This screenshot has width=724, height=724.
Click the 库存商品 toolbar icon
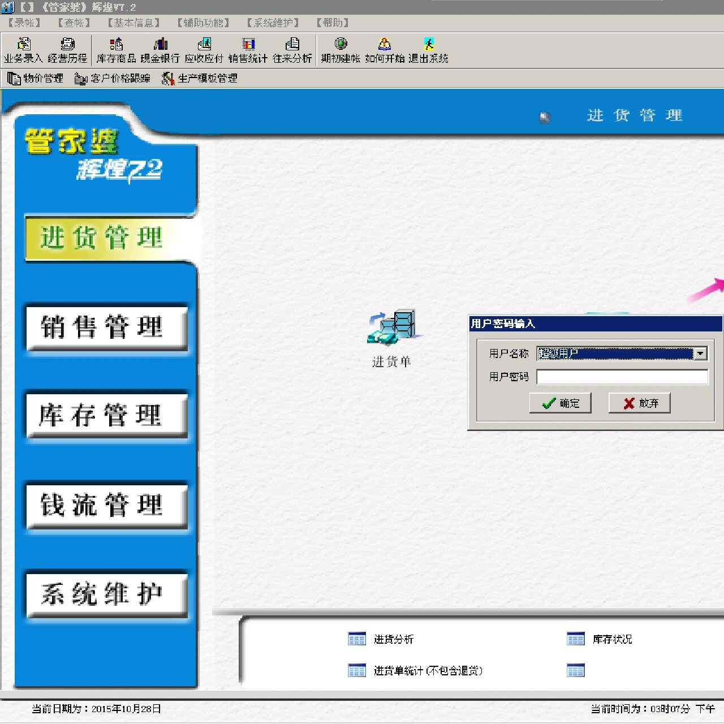[116, 45]
